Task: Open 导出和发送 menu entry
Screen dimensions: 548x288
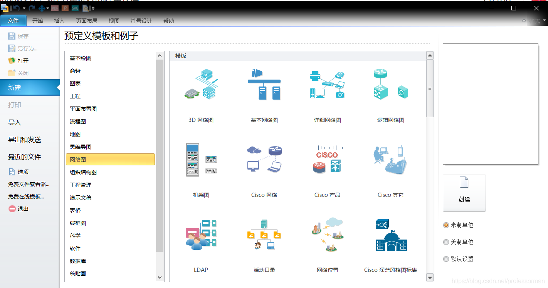Action: tap(25, 140)
